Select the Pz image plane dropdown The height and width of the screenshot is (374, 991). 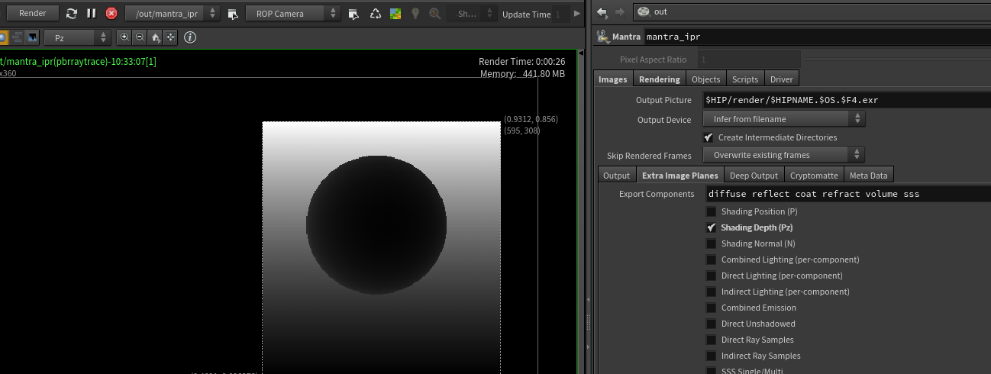[78, 37]
